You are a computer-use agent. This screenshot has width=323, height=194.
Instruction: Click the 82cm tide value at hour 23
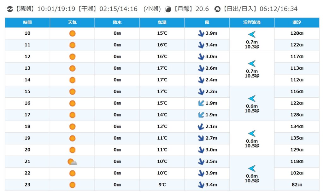point(297,185)
